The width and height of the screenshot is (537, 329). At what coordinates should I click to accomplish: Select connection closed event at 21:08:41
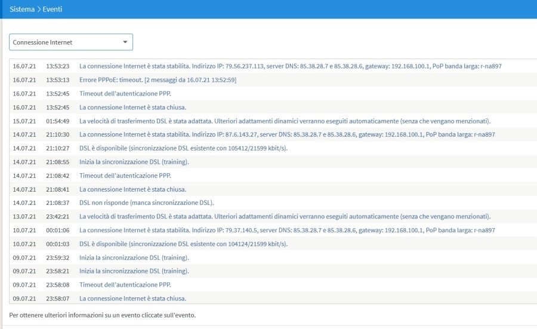(132, 189)
